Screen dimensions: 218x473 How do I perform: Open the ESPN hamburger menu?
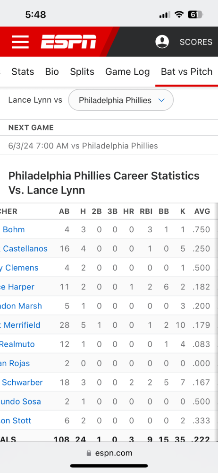(x=20, y=42)
